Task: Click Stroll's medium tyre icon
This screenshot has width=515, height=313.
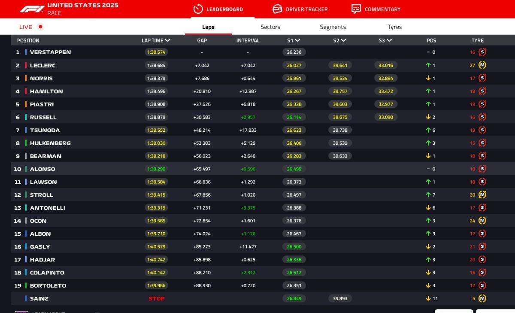Action: coord(482,195)
